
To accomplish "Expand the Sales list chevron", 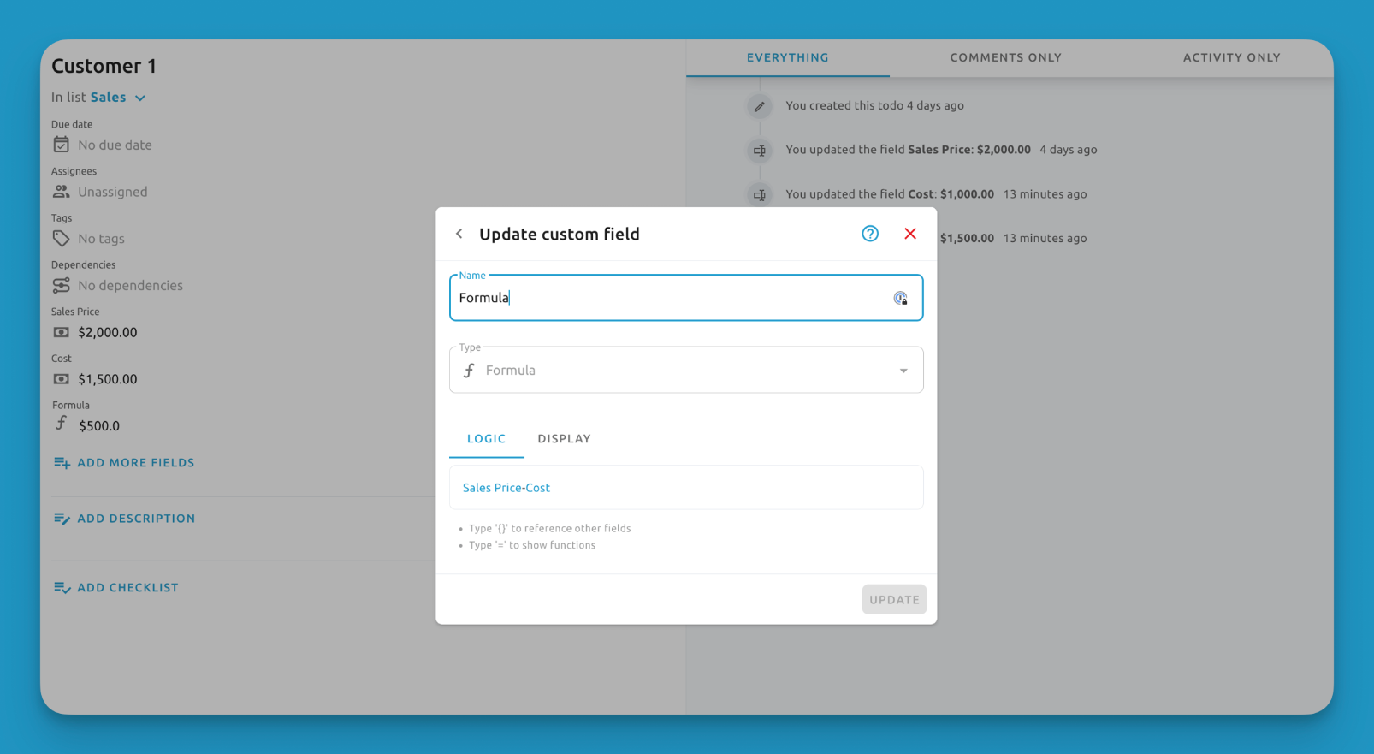I will pyautogui.click(x=140, y=98).
